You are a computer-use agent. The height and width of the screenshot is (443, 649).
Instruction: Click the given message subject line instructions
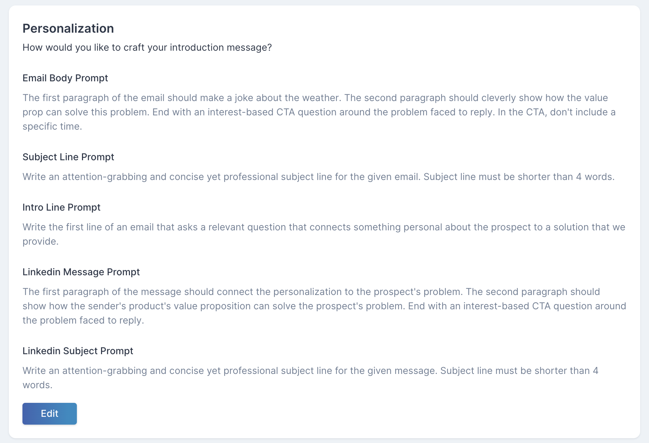(310, 378)
